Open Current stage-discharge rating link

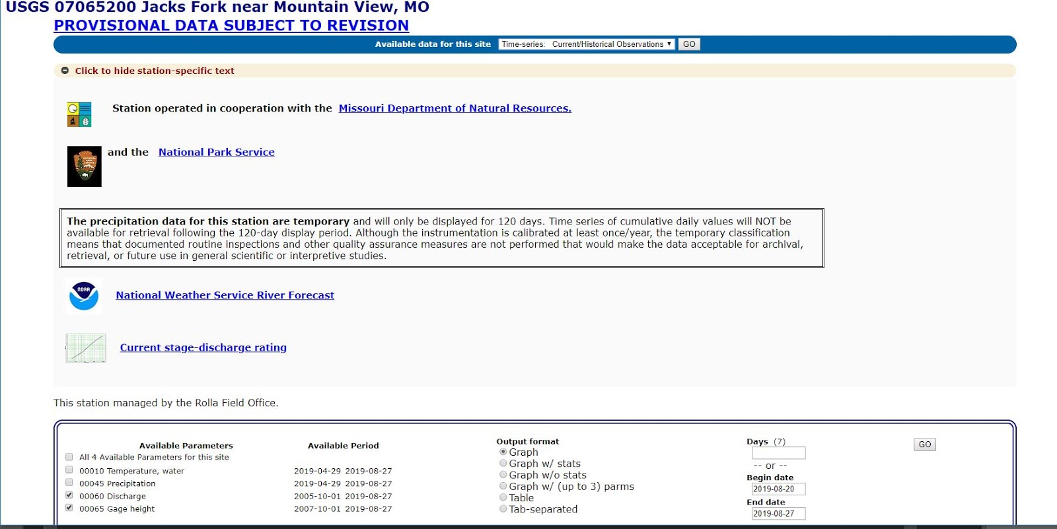point(203,347)
